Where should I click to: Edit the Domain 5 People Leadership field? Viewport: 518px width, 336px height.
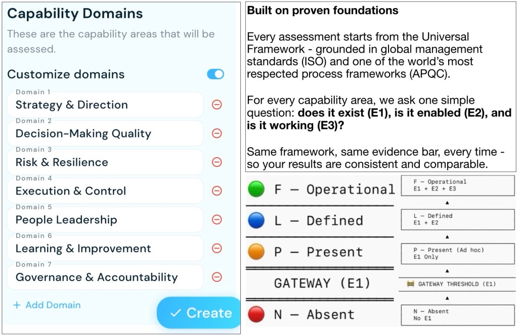click(105, 219)
